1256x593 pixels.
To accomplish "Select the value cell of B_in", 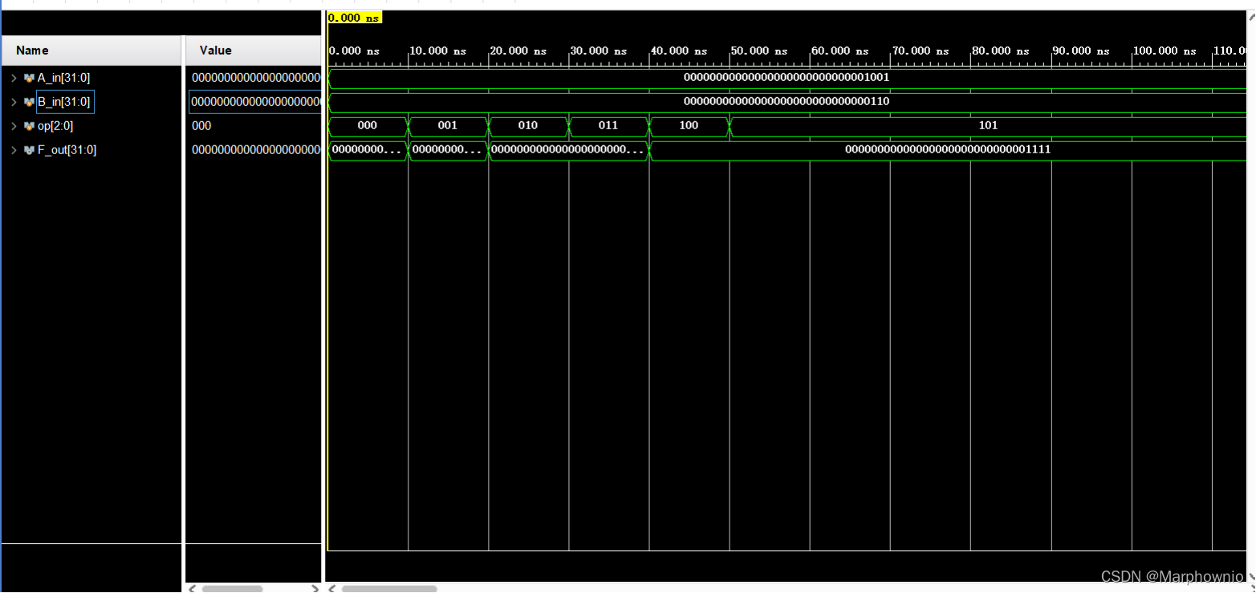I will point(255,102).
